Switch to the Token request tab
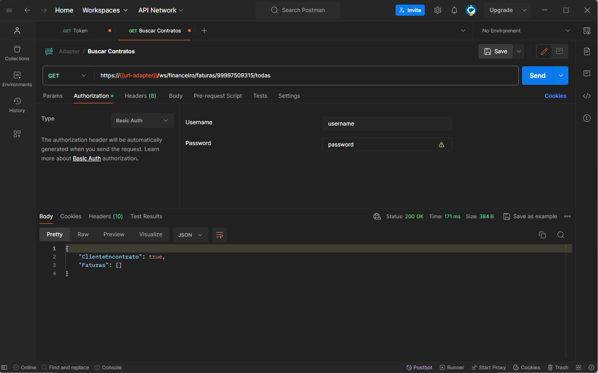The image size is (598, 373). (76, 31)
